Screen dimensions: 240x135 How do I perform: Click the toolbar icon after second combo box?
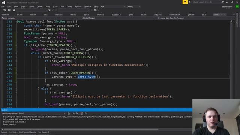point(95,10)
